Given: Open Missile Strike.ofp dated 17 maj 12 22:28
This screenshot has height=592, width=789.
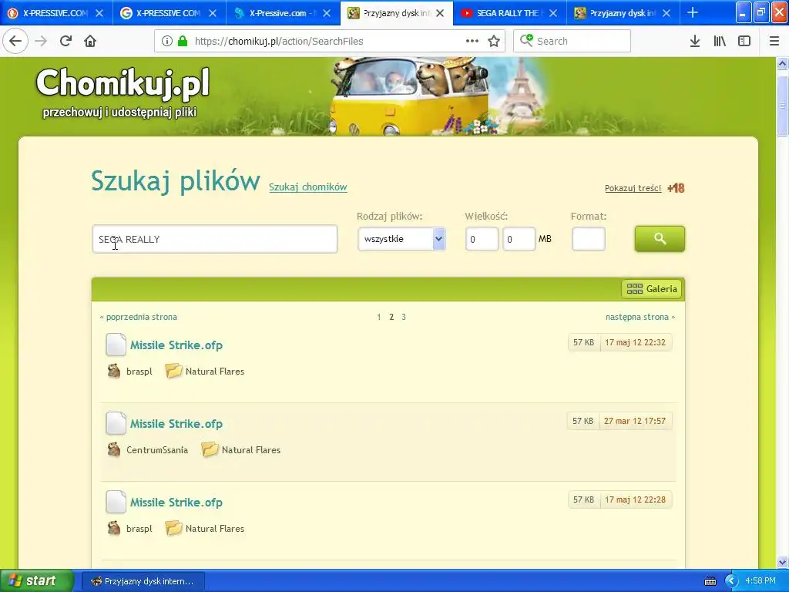Looking at the screenshot, I should 176,503.
